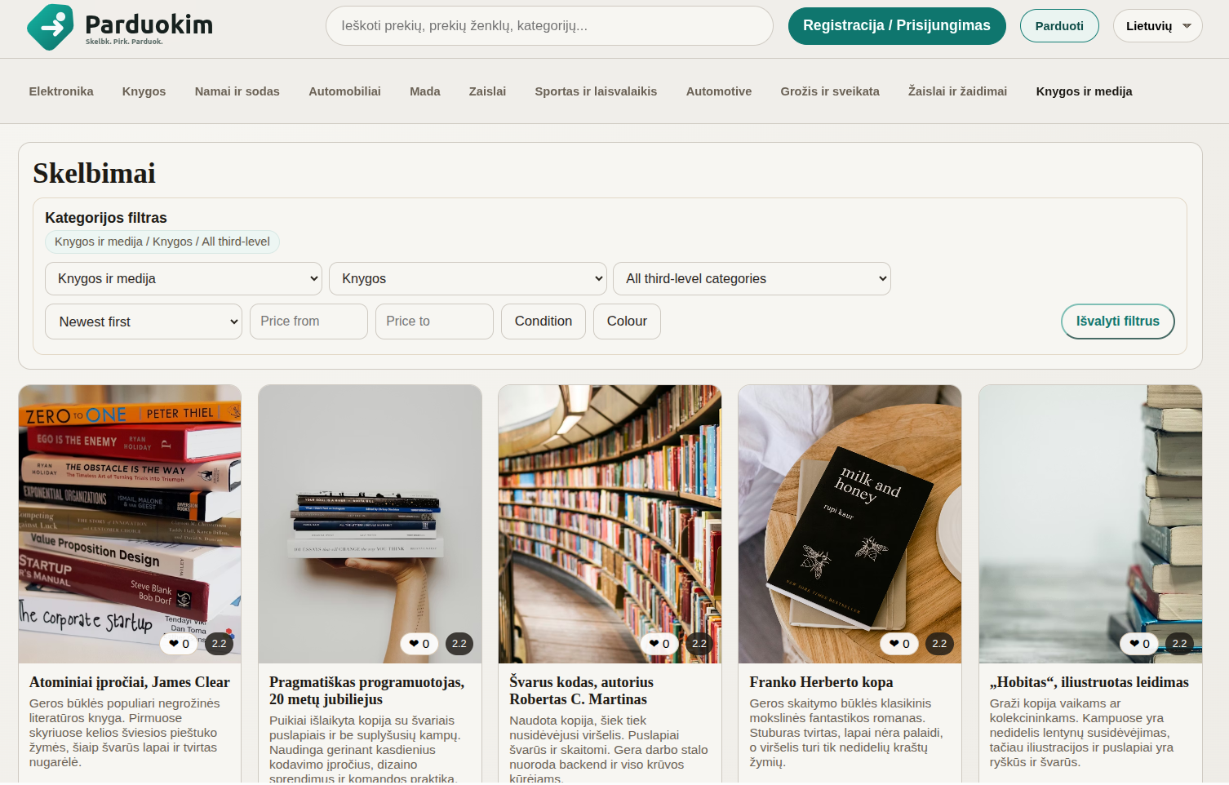Image resolution: width=1229 pixels, height=785 pixels.
Task: Click the Kategorijos filtras label
Action: click(x=106, y=218)
